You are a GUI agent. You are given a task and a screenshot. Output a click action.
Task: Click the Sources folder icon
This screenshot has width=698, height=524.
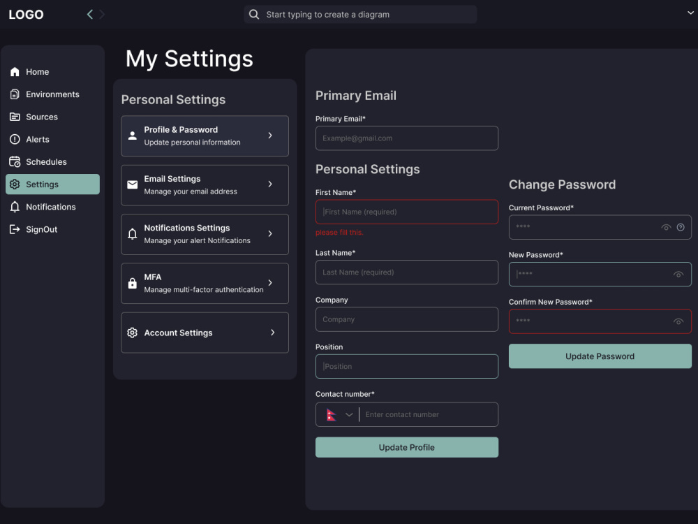click(x=15, y=117)
